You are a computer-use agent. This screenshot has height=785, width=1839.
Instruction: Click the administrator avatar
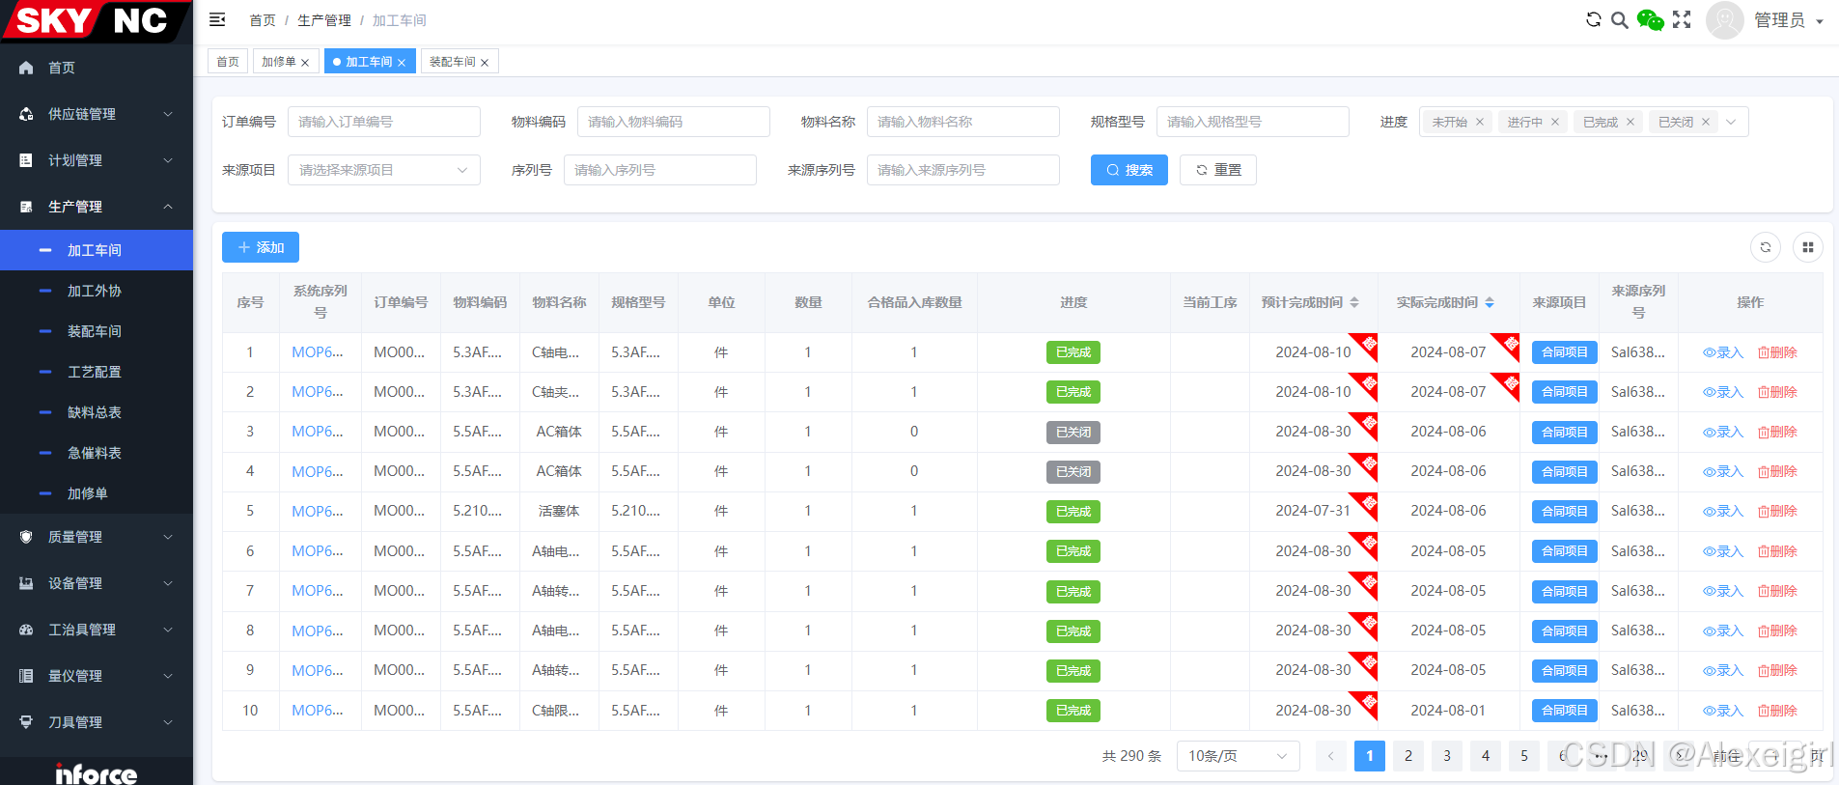point(1724,20)
